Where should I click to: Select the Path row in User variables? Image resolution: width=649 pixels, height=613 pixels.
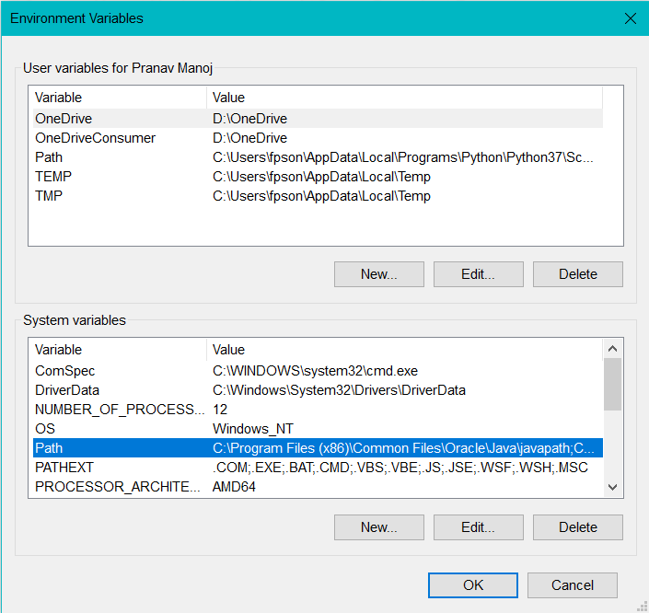[x=318, y=157]
